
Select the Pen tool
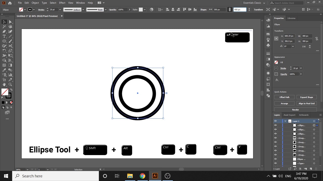[x=4, y=31]
